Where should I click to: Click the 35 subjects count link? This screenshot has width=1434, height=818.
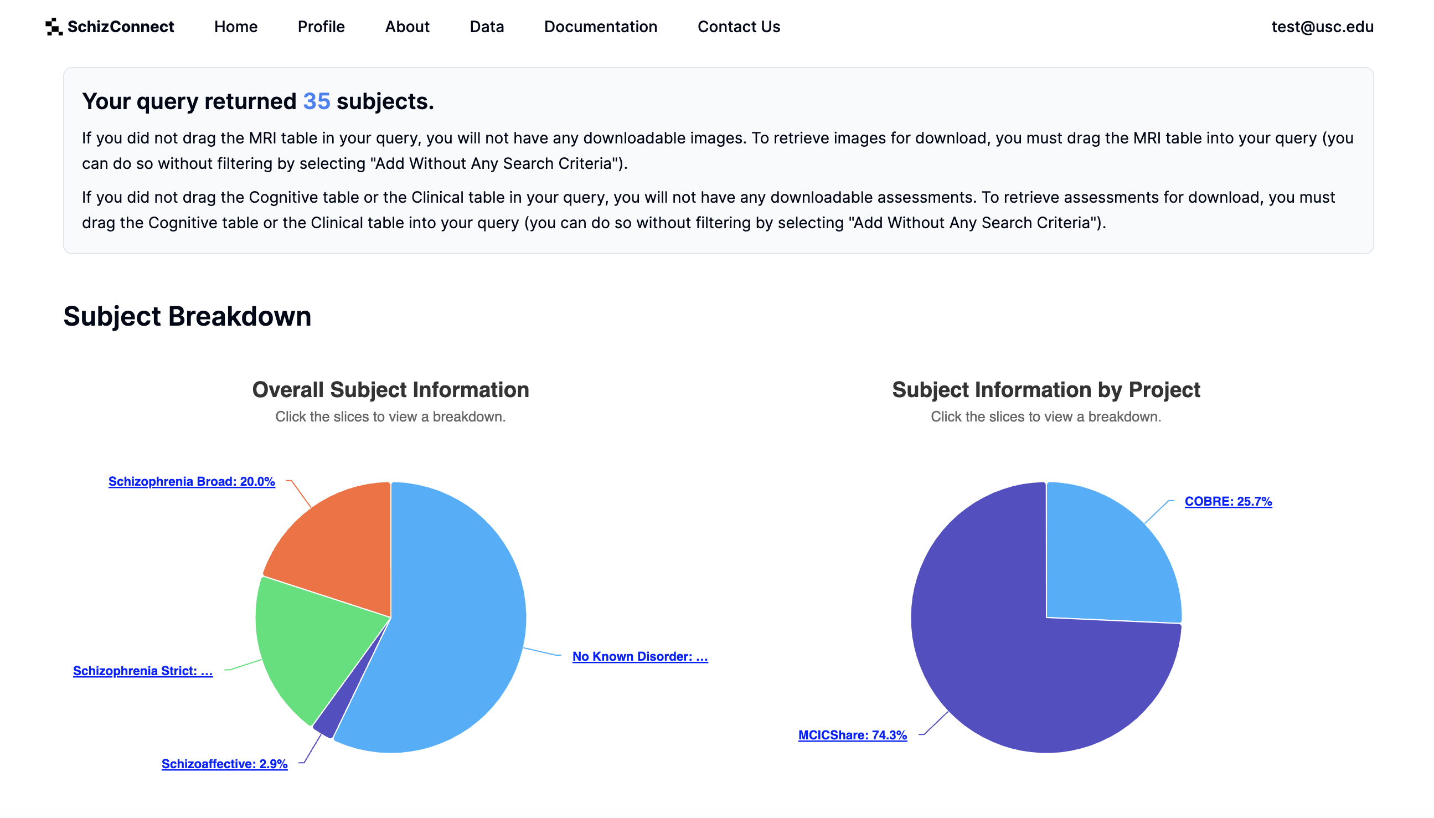pyautogui.click(x=316, y=101)
